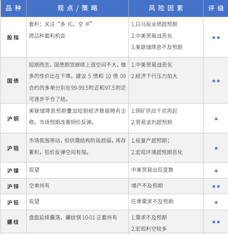Click the star rating in 沪铝 row

point(216,148)
